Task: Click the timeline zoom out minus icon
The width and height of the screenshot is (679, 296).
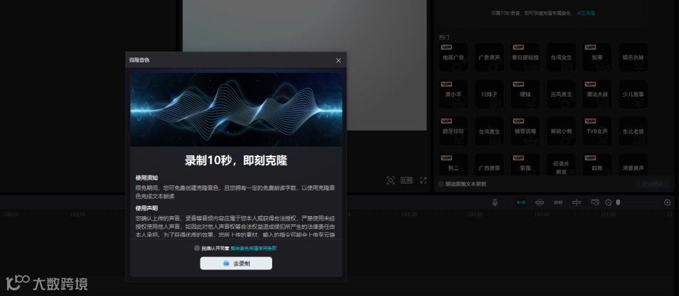Action: coord(609,202)
